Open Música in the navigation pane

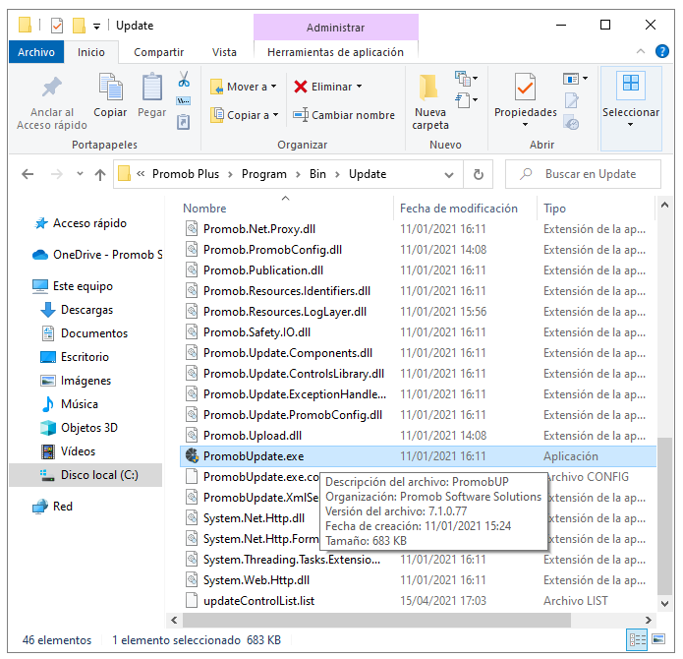click(80, 404)
